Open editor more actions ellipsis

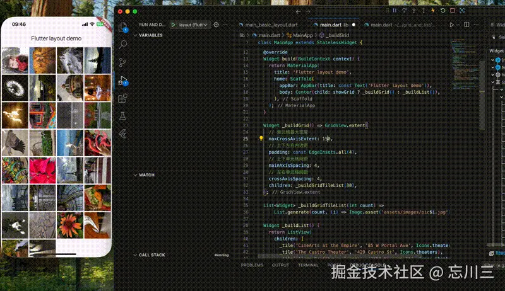tap(477, 25)
